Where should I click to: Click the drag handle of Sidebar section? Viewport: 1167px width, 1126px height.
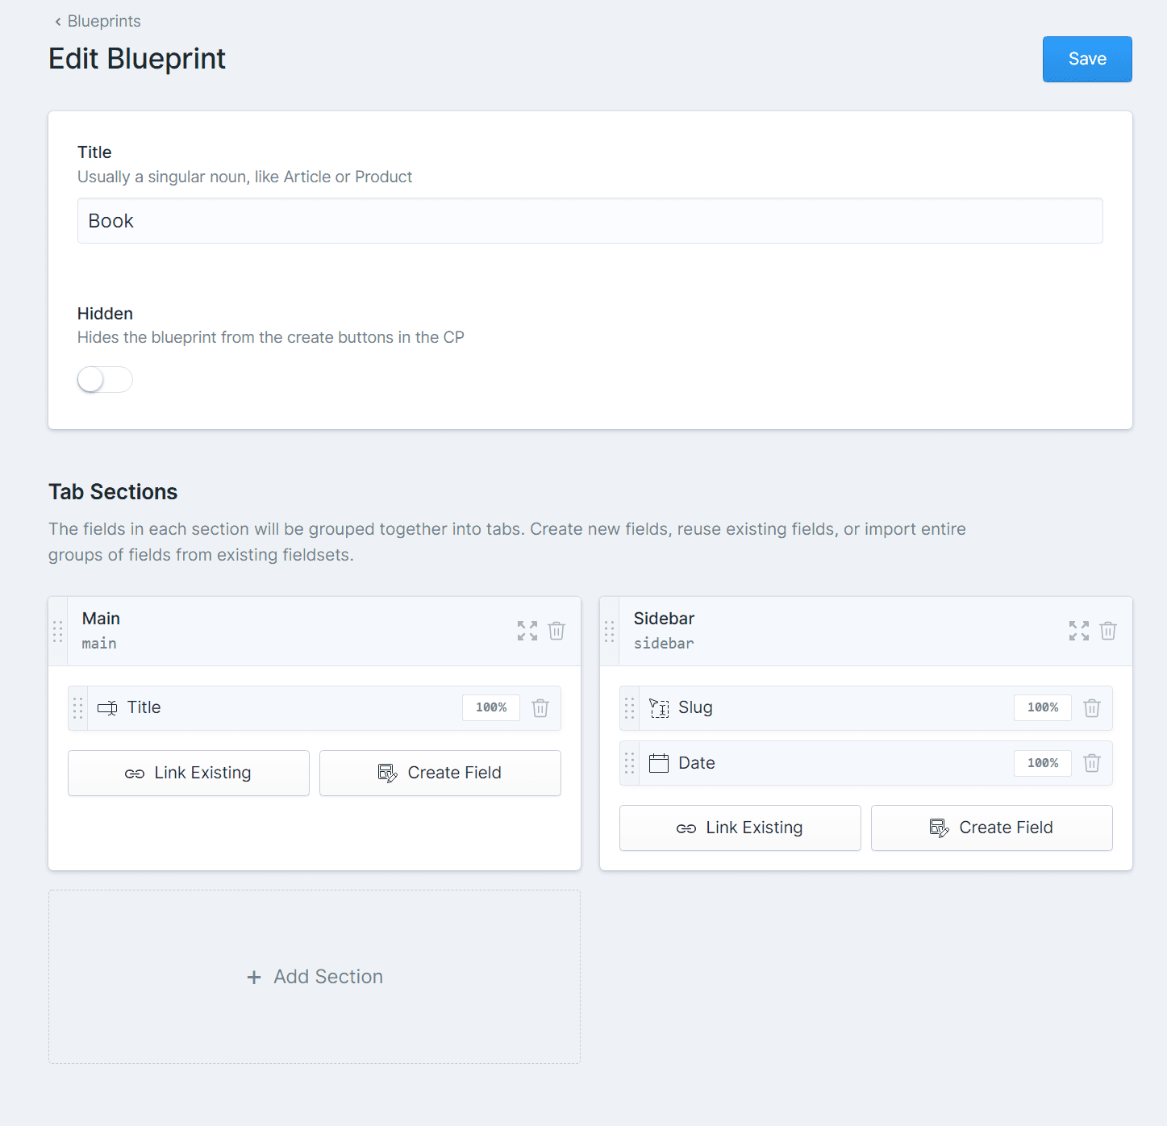coord(610,632)
